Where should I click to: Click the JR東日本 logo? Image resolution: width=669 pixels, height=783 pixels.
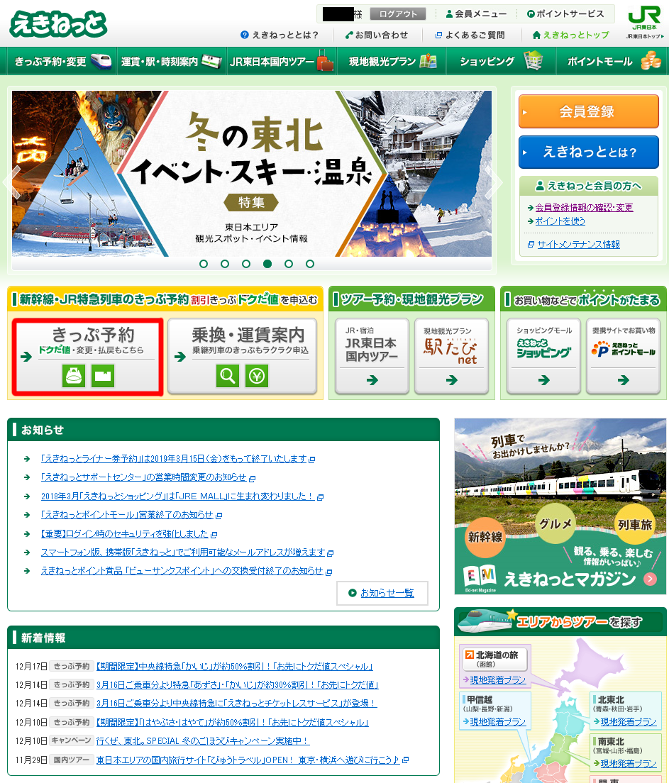(644, 18)
